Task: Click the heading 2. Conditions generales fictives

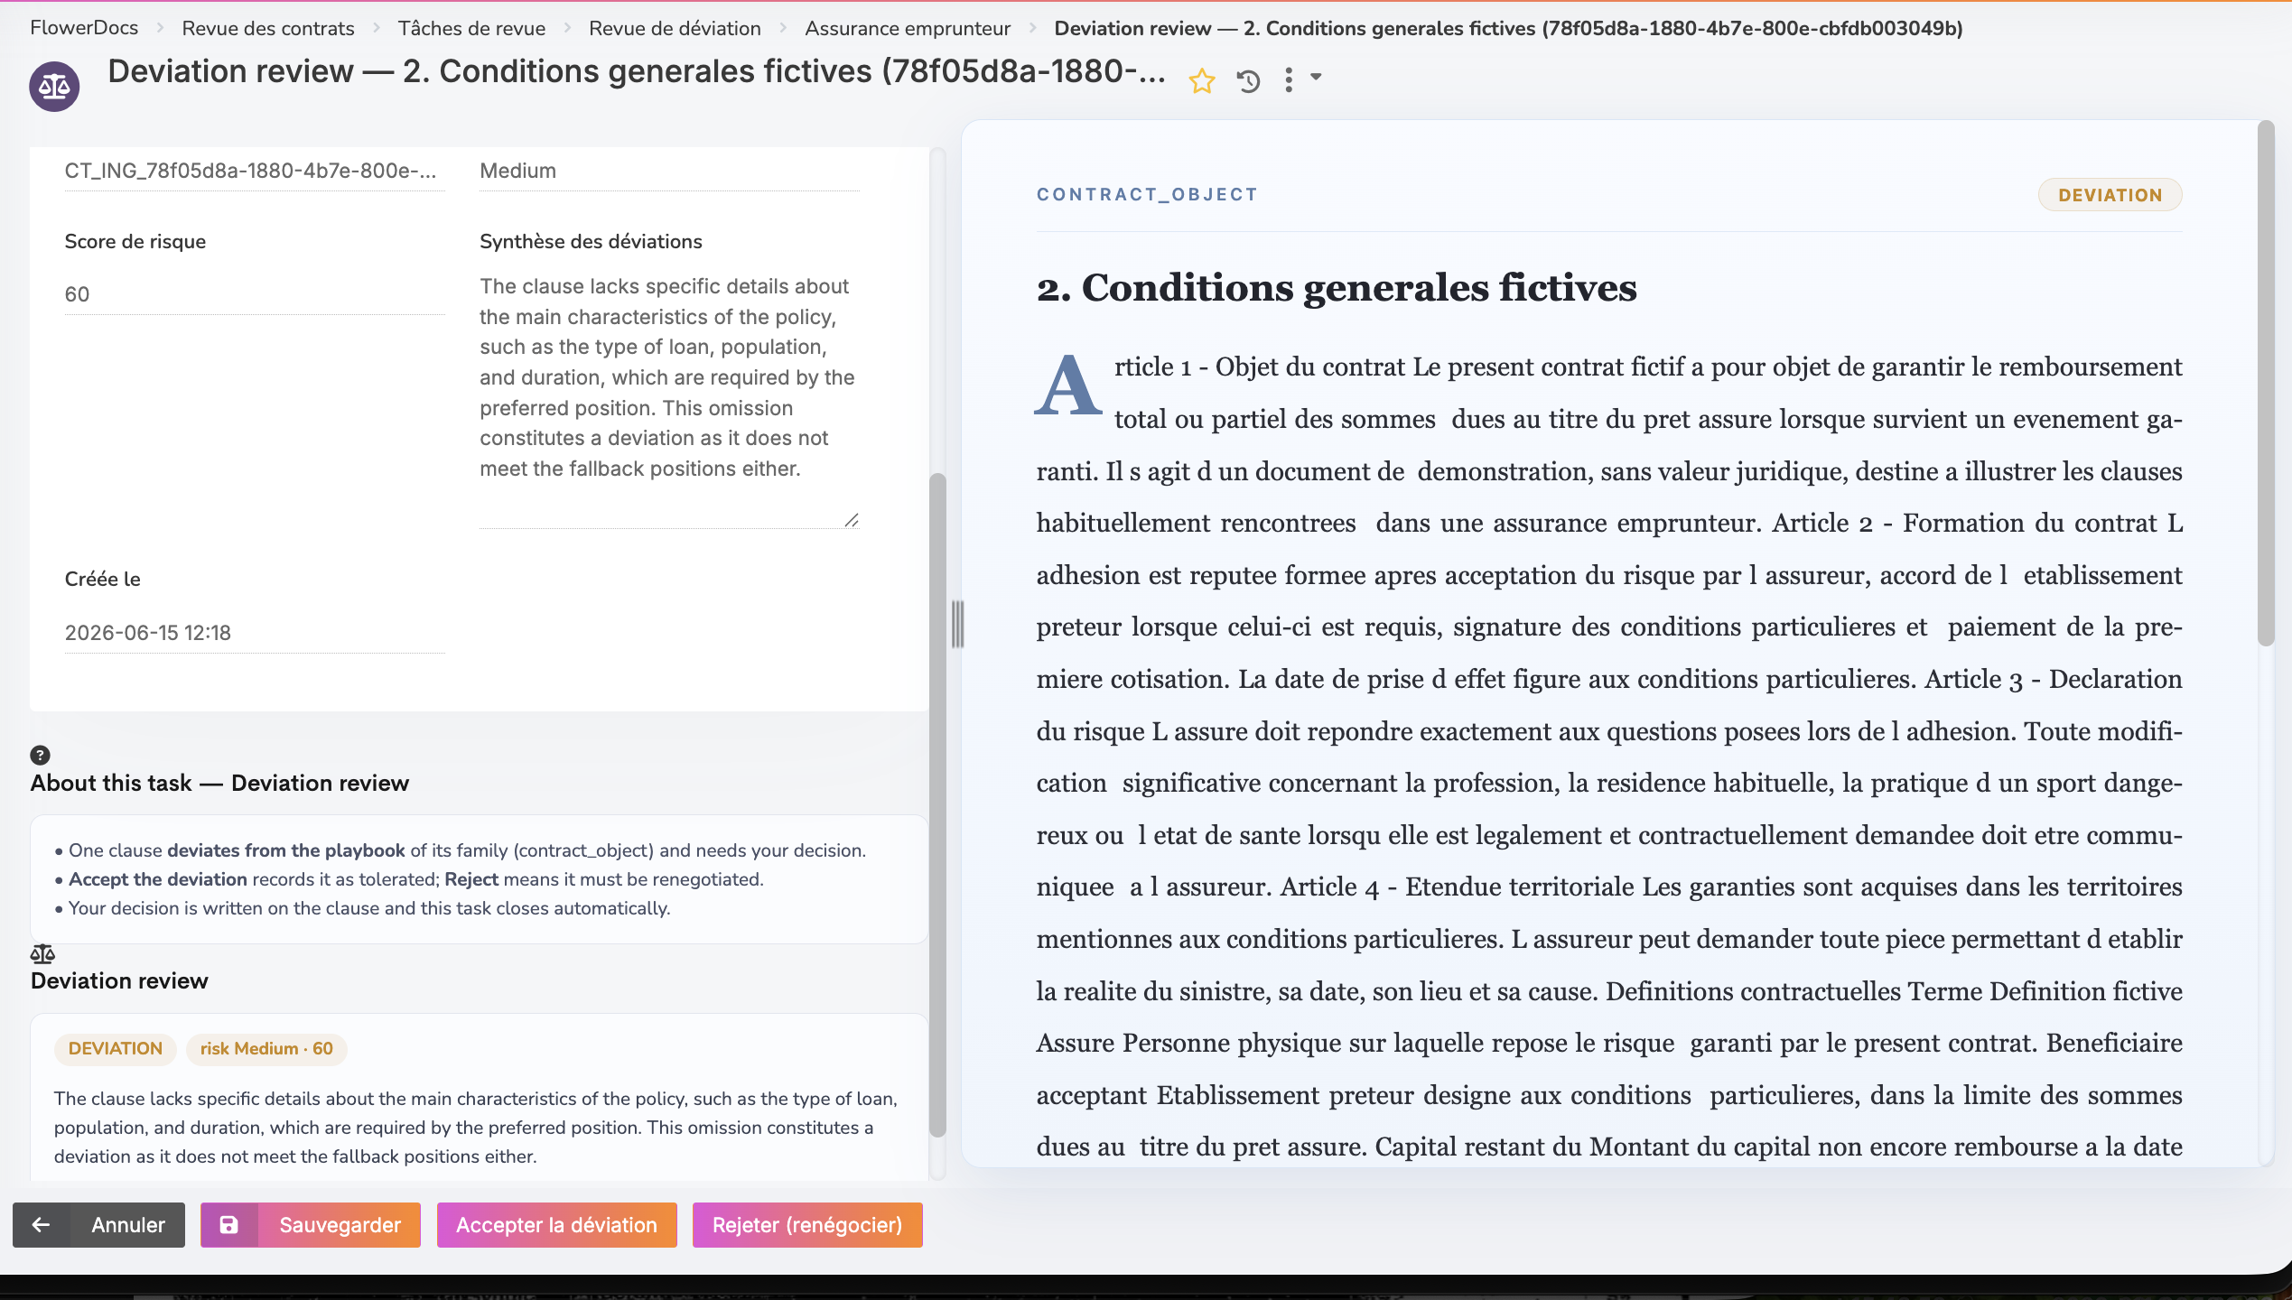Action: click(x=1337, y=288)
